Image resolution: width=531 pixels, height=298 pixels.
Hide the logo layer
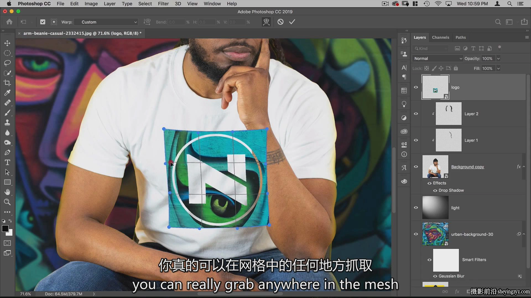tap(416, 87)
